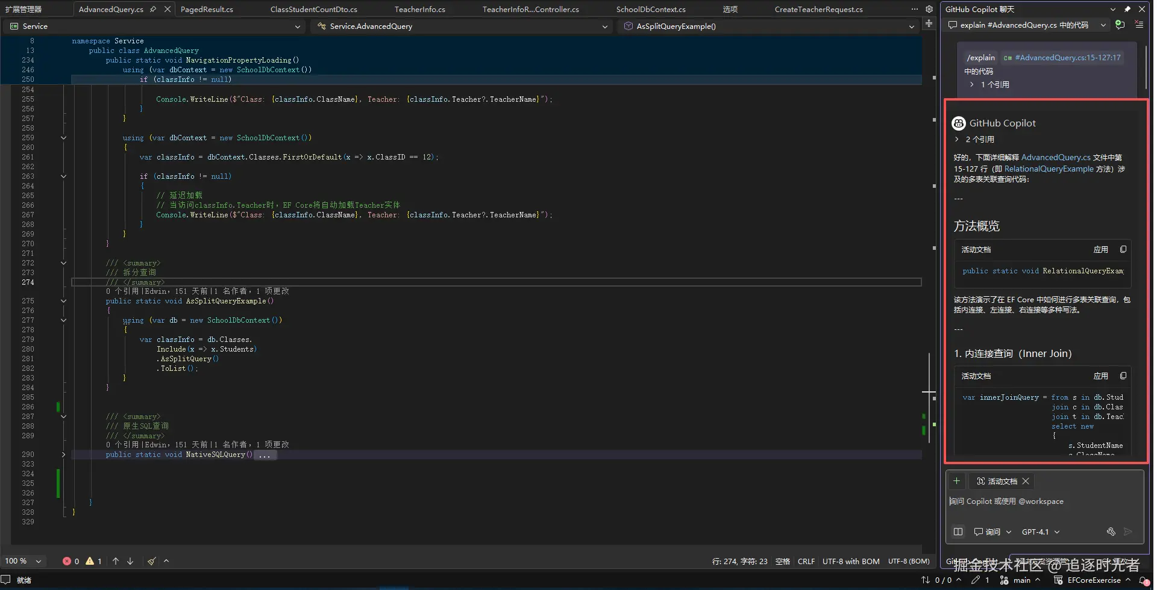Copy the inner join code snippet

[x=1123, y=376]
